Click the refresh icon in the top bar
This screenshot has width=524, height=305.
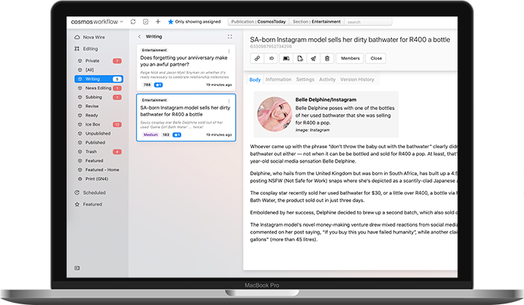coord(133,22)
